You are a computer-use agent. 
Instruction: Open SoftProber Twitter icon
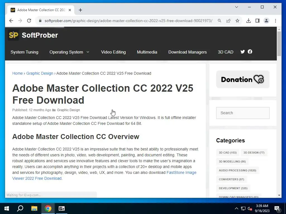pos(243,52)
